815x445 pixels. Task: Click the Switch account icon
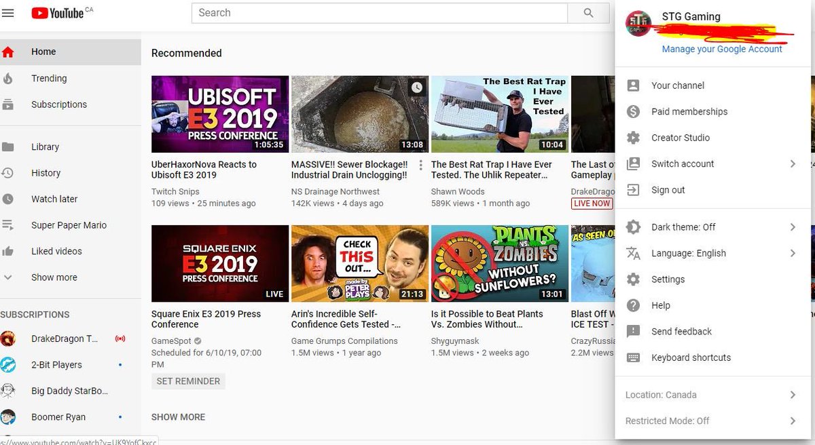[x=633, y=163]
